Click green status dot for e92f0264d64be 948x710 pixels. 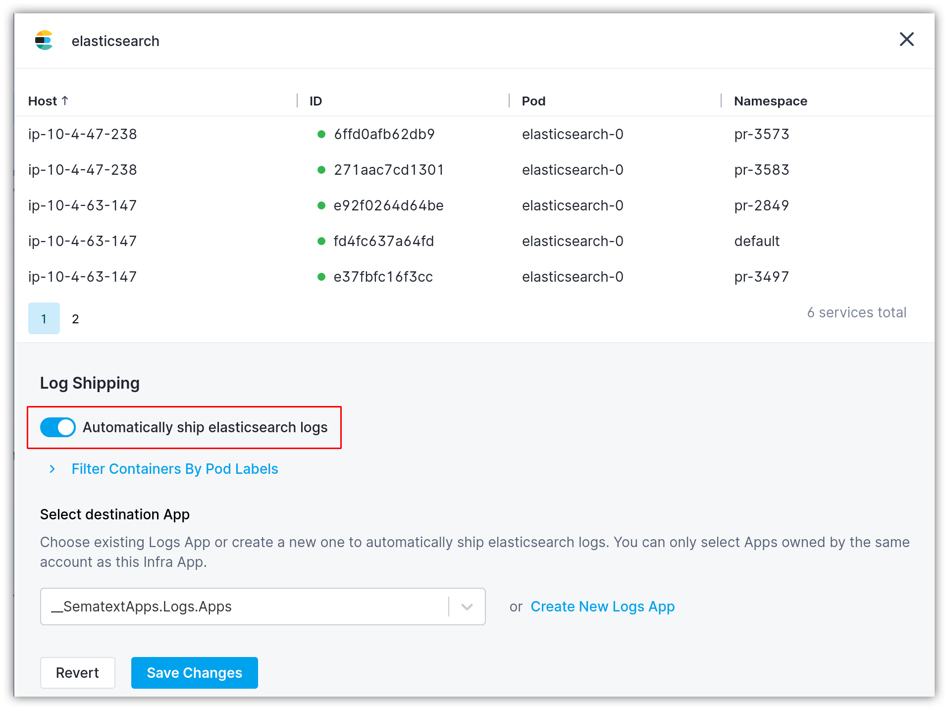[321, 205]
